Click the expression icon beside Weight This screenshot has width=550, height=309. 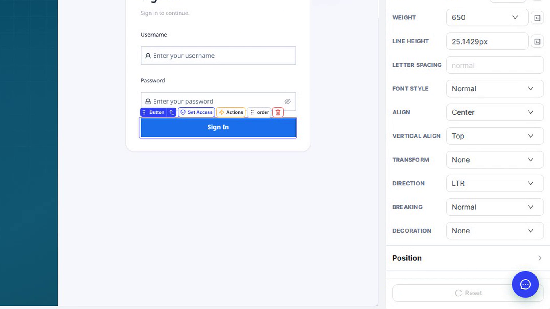pyautogui.click(x=537, y=18)
